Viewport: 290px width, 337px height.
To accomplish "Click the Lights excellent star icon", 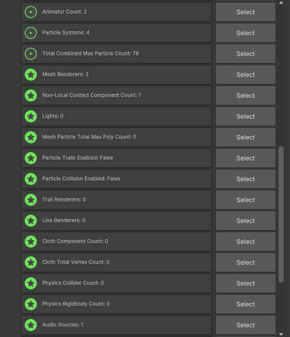I will tap(31, 116).
